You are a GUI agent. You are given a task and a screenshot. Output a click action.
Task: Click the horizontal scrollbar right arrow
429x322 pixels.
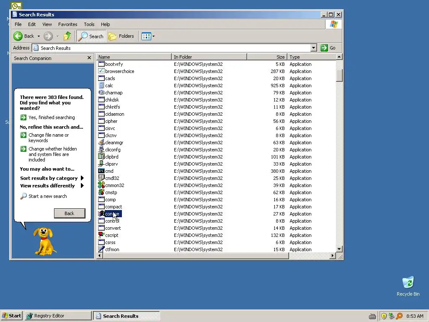pyautogui.click(x=332, y=255)
